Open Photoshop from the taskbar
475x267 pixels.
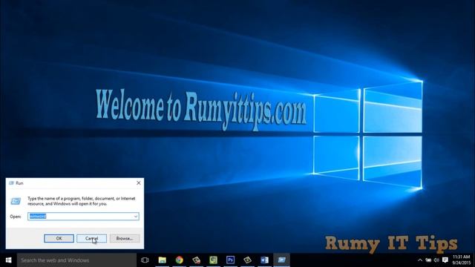(230, 260)
